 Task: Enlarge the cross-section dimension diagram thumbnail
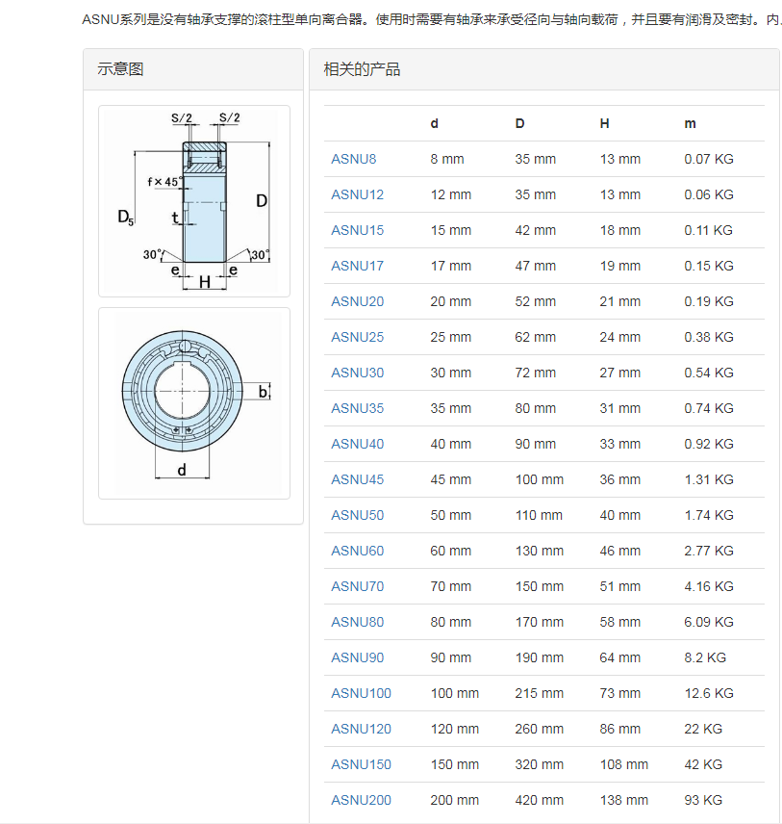193,200
